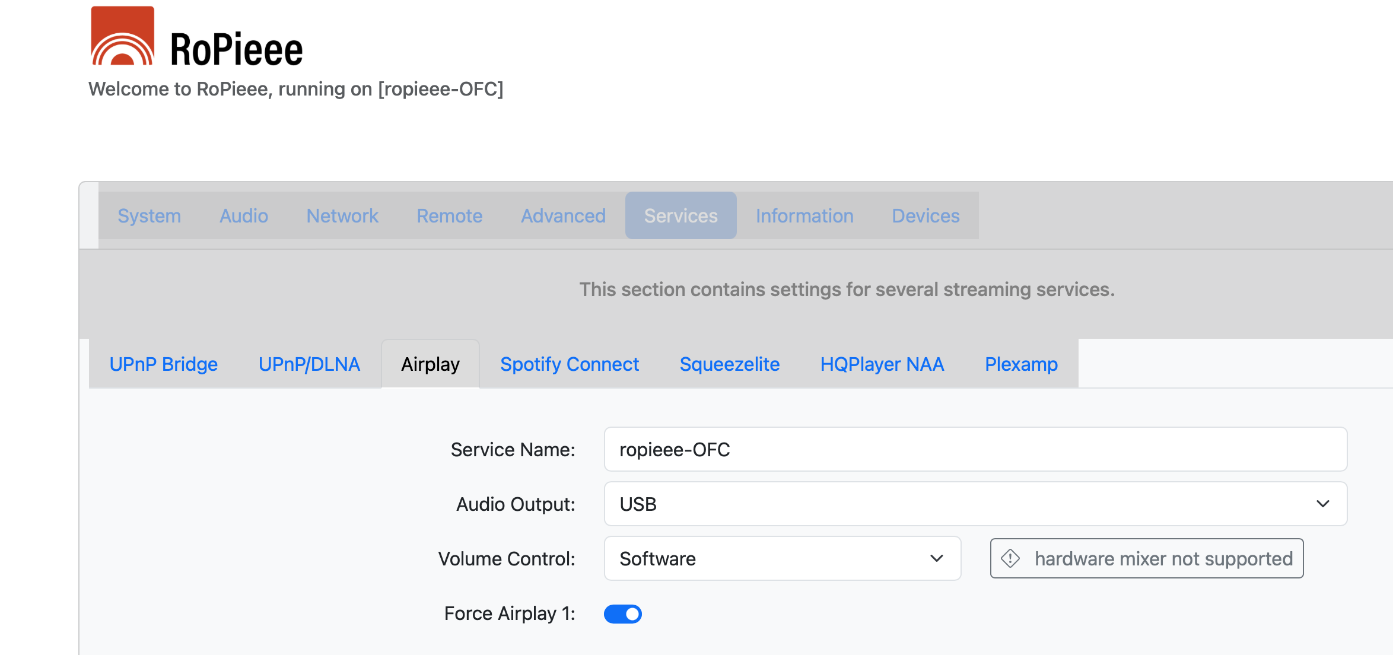The image size is (1393, 655).
Task: Go to the Plexamp sub-tab
Action: [1022, 364]
